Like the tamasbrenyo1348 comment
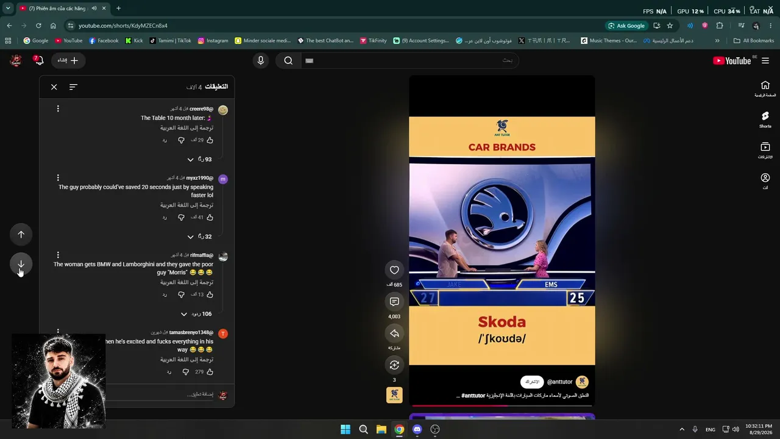This screenshot has height=439, width=780. pyautogui.click(x=210, y=372)
